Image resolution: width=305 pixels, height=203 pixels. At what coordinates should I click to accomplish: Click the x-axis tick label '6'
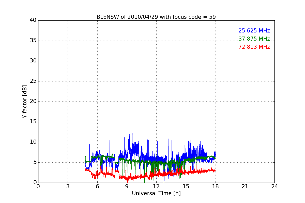(x=97, y=186)
